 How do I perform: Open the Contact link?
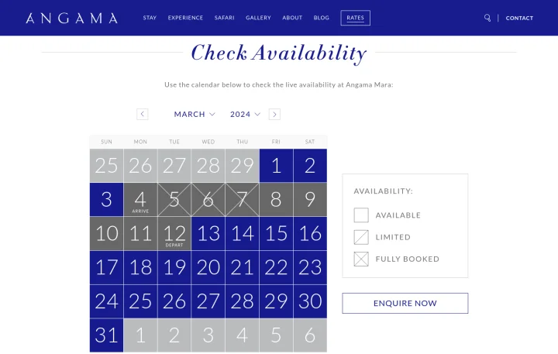(519, 18)
